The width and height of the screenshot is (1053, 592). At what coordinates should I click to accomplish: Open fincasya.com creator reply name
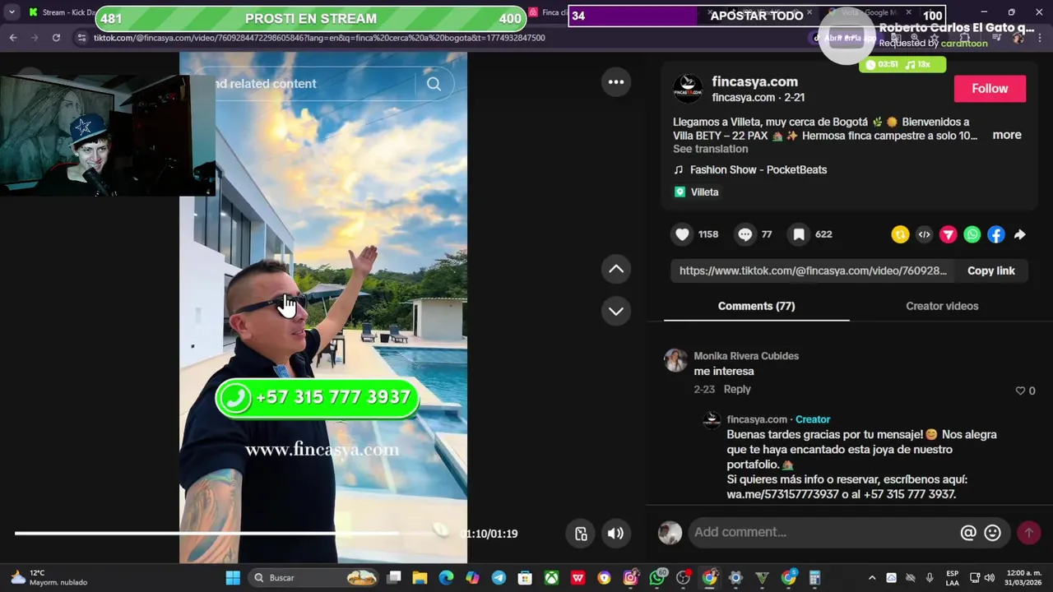[x=757, y=419]
